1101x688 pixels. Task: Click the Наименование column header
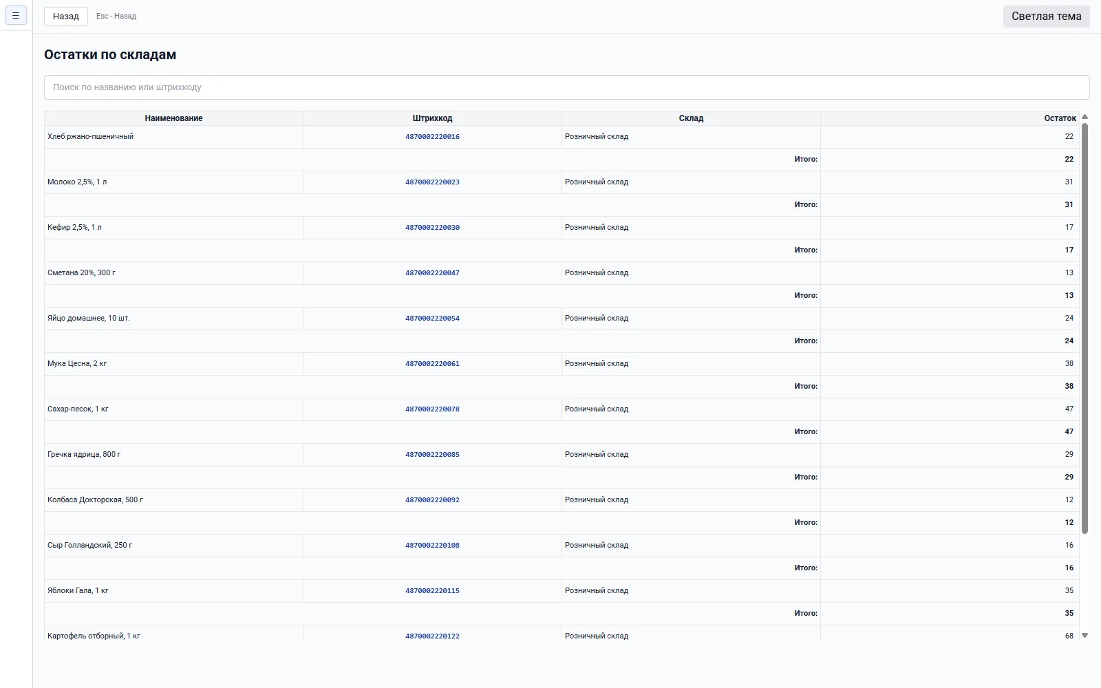[173, 118]
